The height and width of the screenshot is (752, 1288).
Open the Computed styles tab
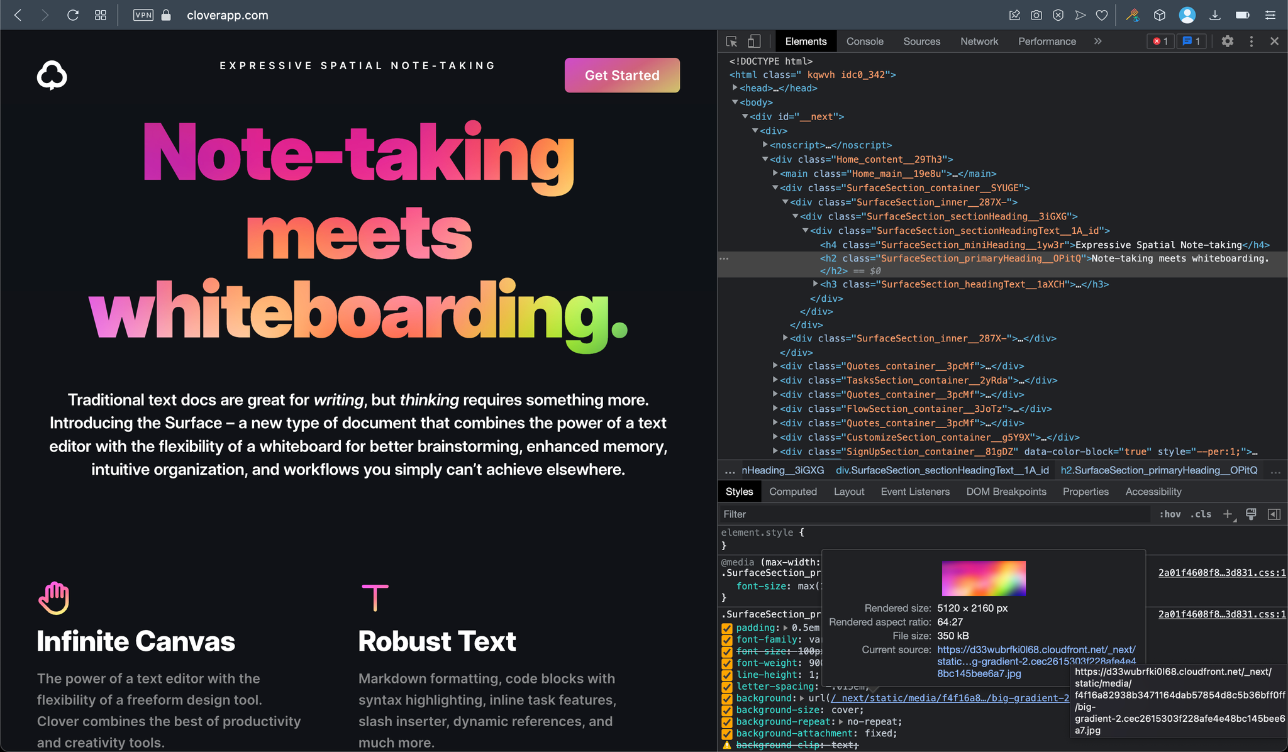click(793, 492)
